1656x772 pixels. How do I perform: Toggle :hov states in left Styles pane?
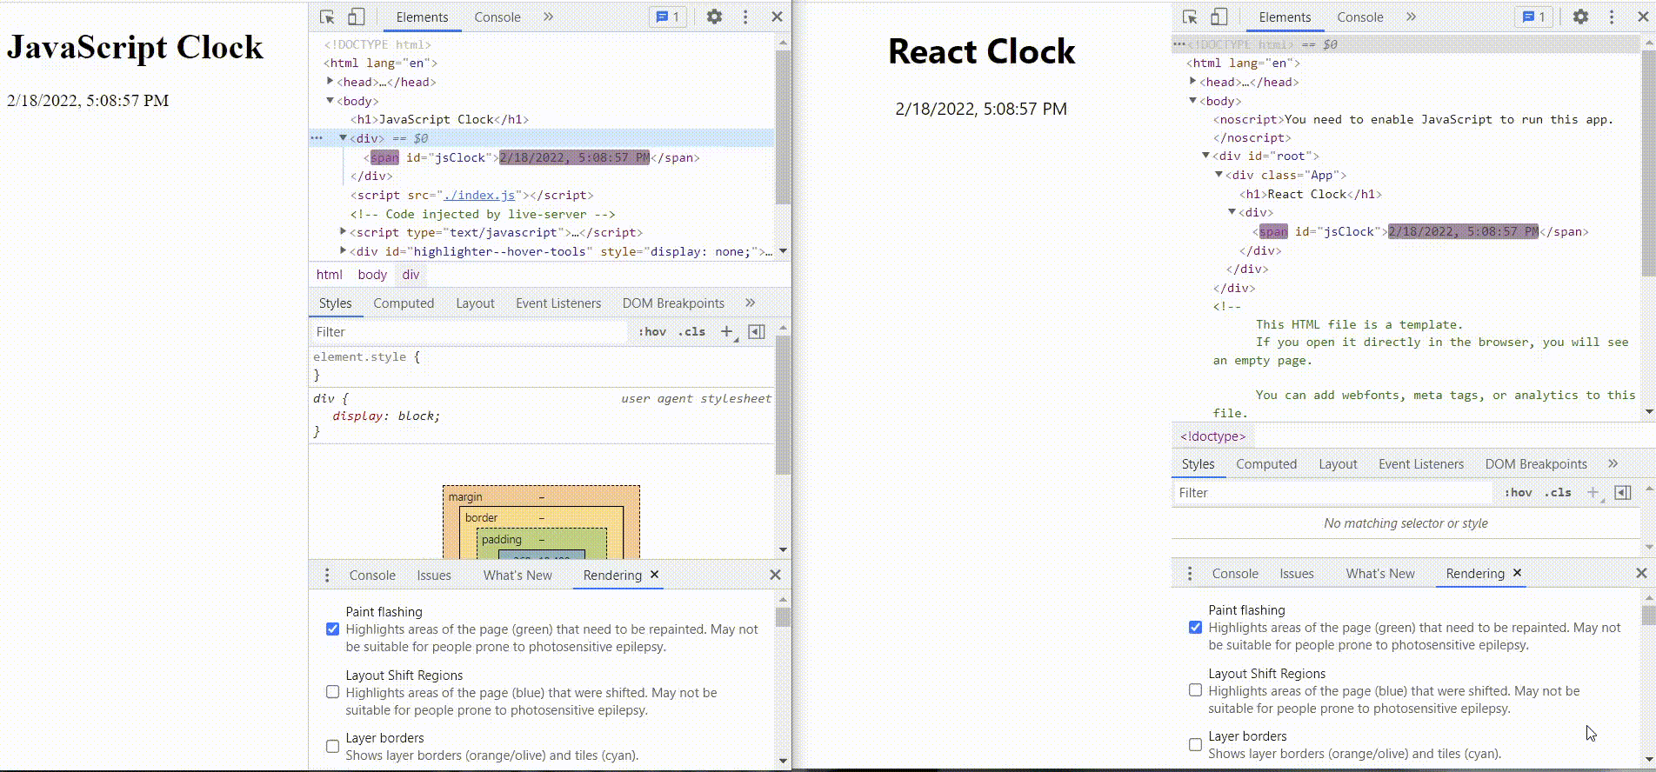[652, 331]
